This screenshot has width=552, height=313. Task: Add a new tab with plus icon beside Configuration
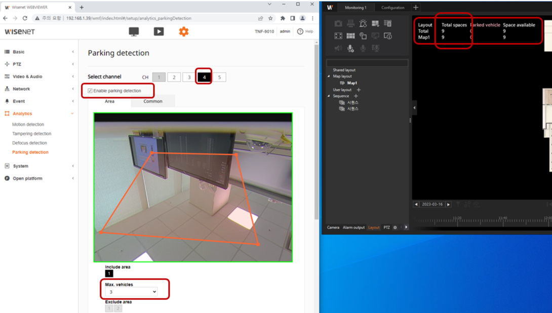point(416,8)
